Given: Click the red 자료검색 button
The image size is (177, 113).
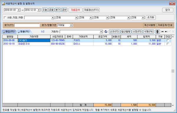Looking at the screenshot, I should pos(75,10).
